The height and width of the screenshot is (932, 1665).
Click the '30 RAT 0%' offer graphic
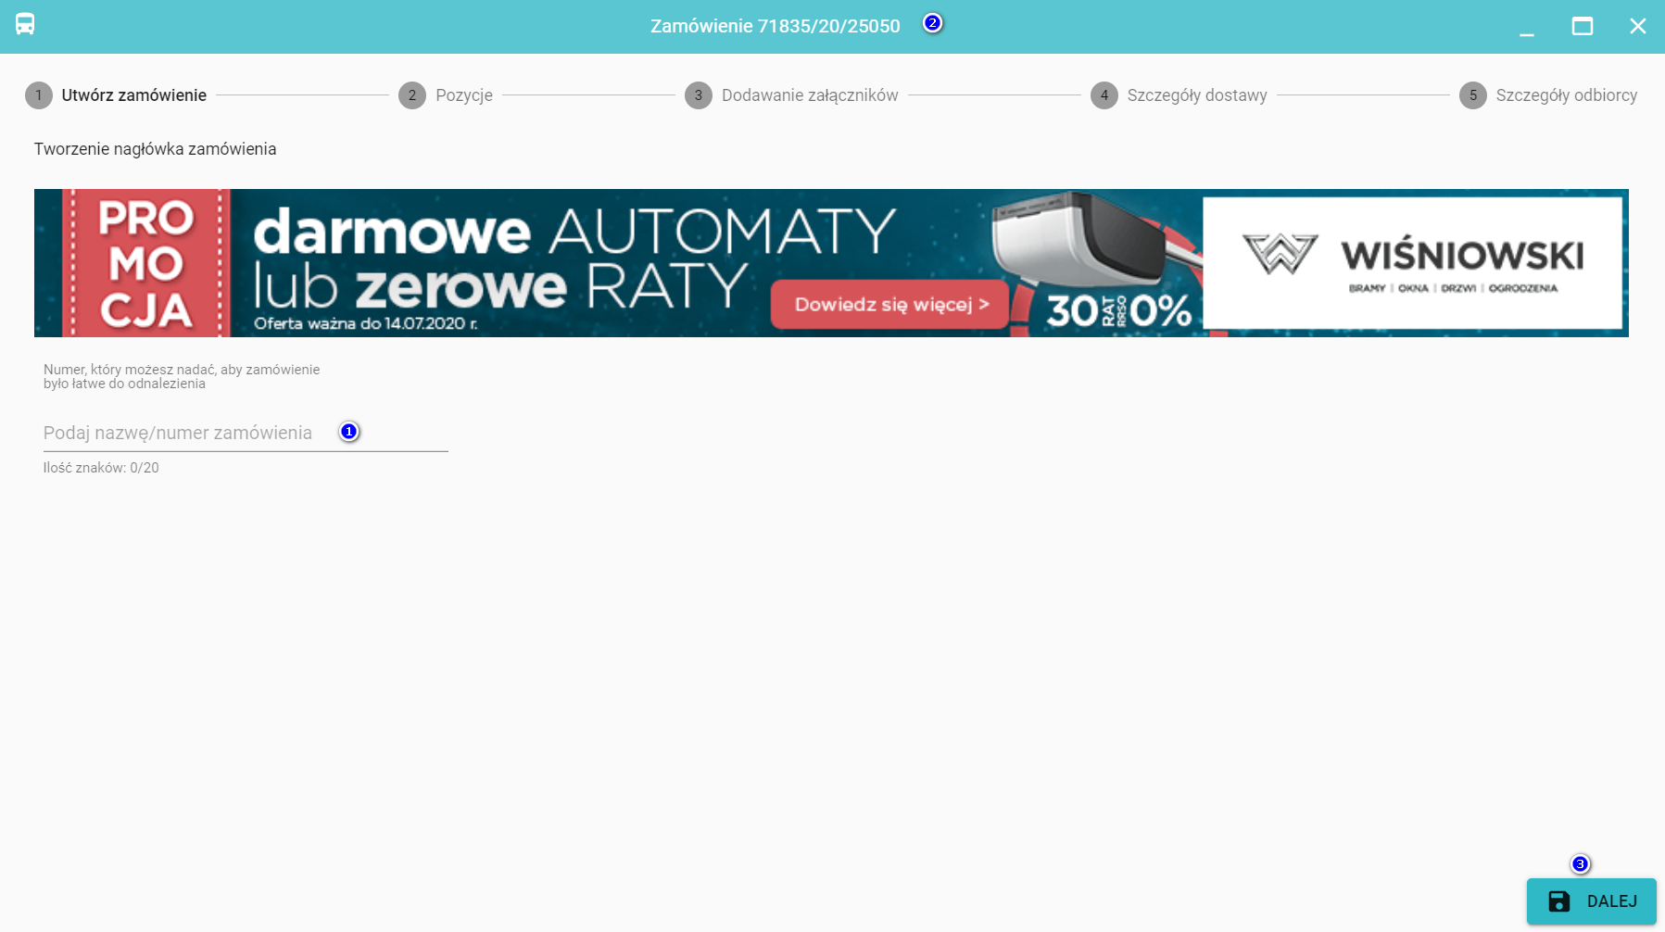pos(1118,311)
